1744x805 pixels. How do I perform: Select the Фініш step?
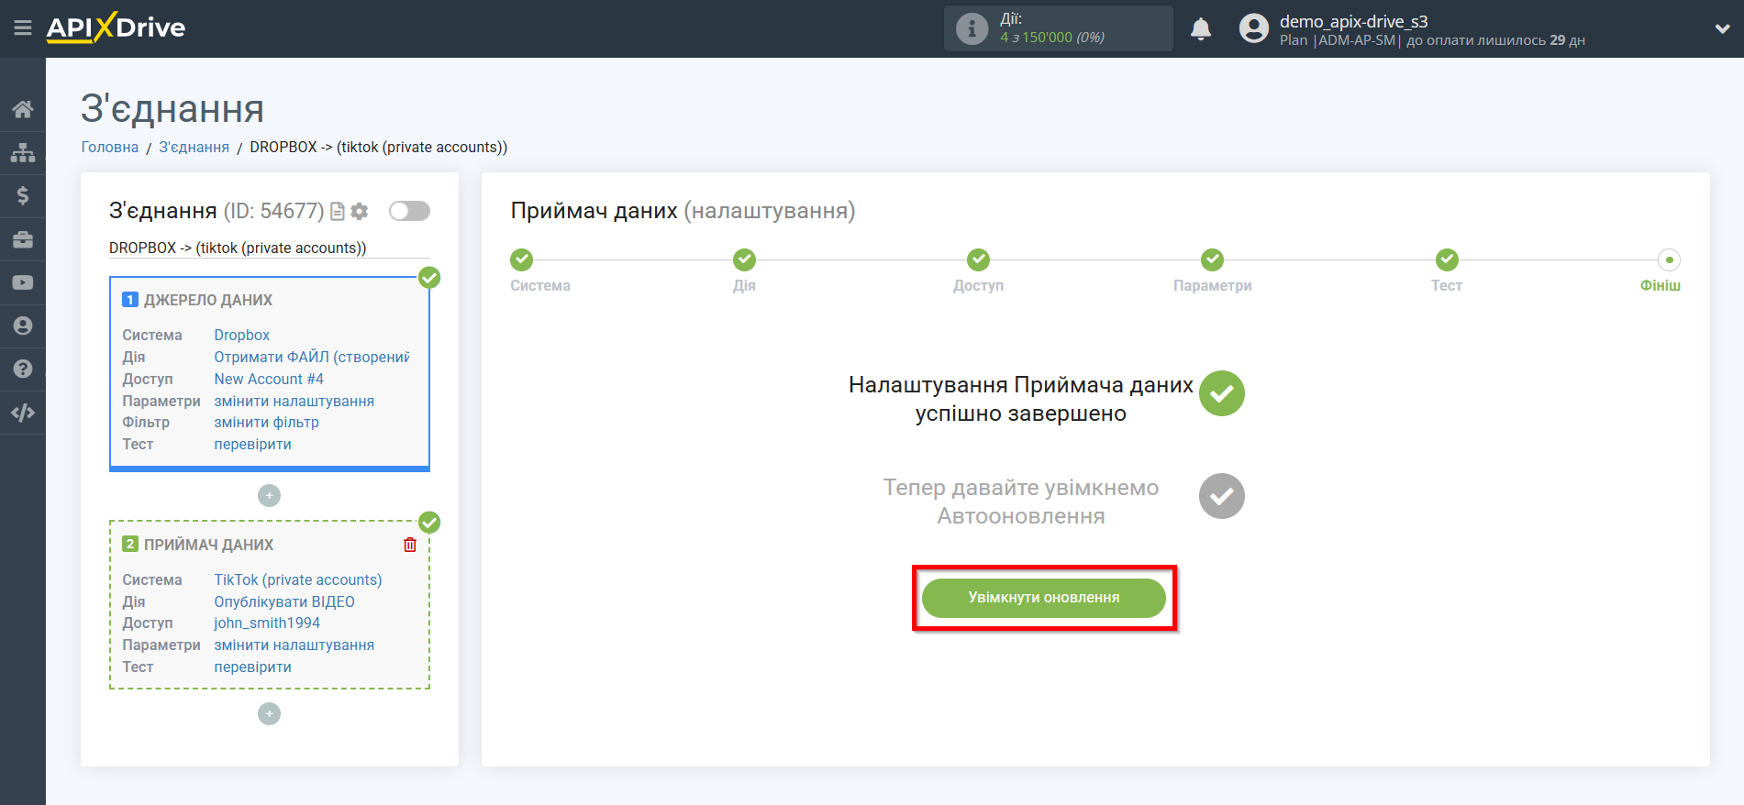click(x=1669, y=259)
